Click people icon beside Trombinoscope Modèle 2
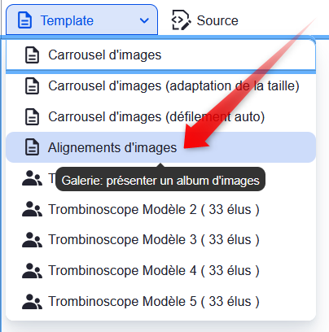 (32, 209)
